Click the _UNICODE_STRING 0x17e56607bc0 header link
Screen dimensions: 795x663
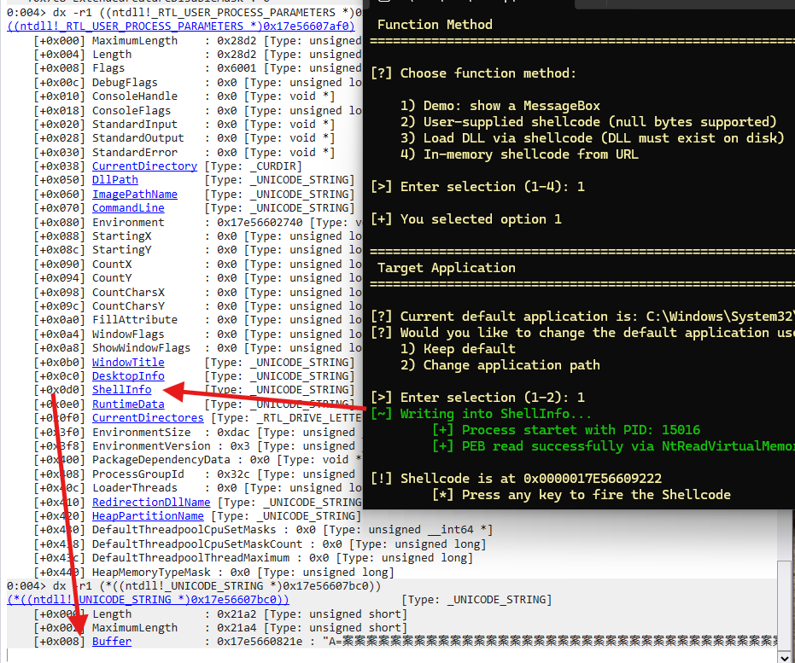pyautogui.click(x=148, y=600)
